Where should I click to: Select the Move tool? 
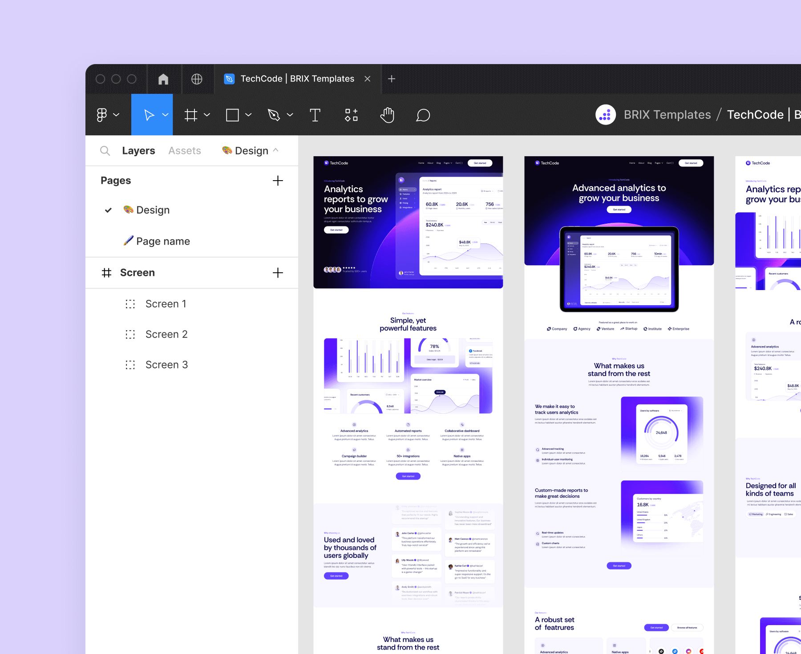tap(149, 114)
